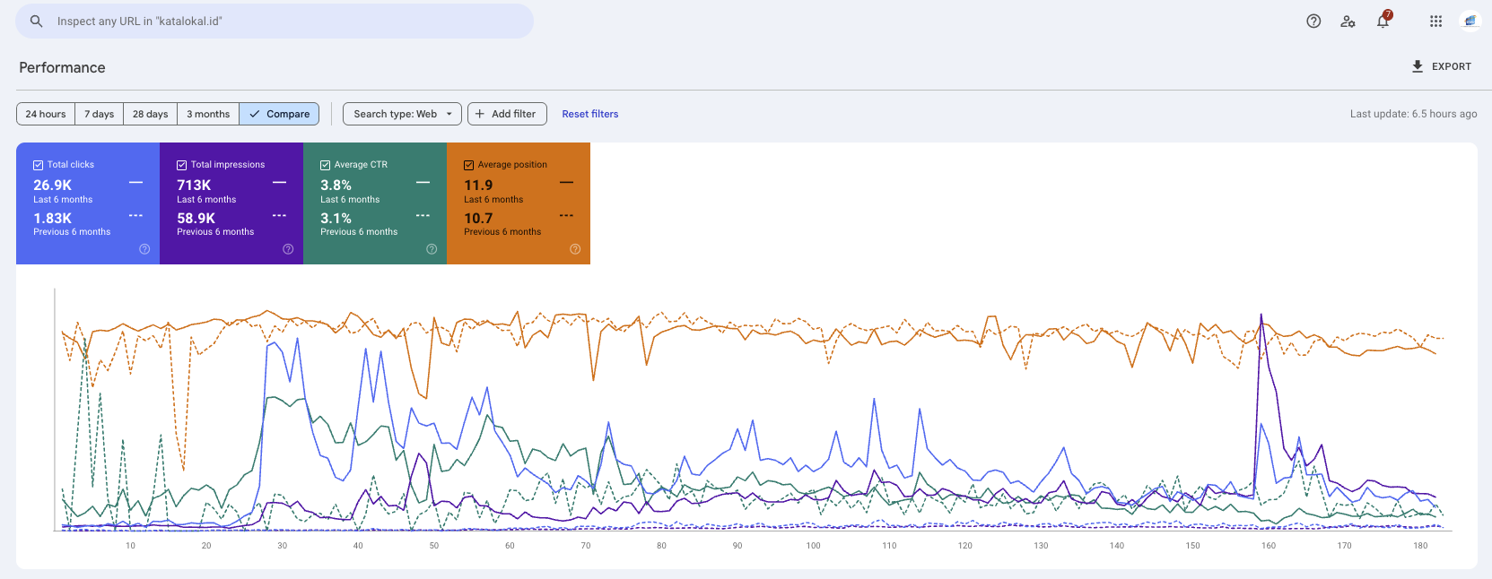
Task: Open the Compare date range option
Action: coord(279,114)
